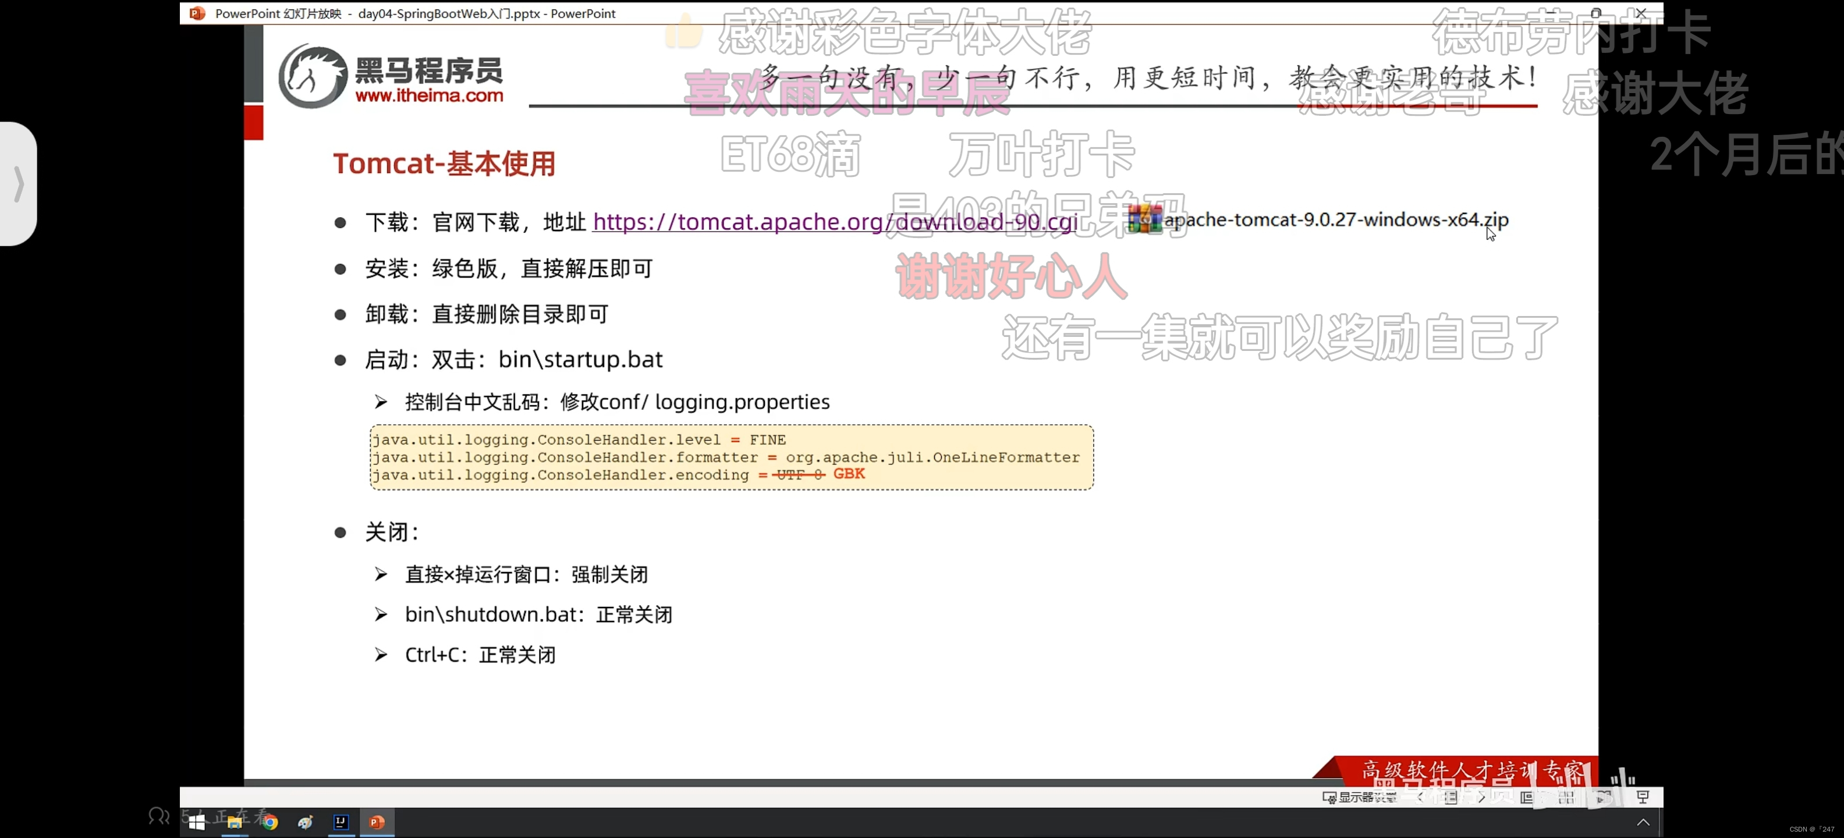
Task: Switch to Reading view
Action: pyautogui.click(x=1604, y=797)
